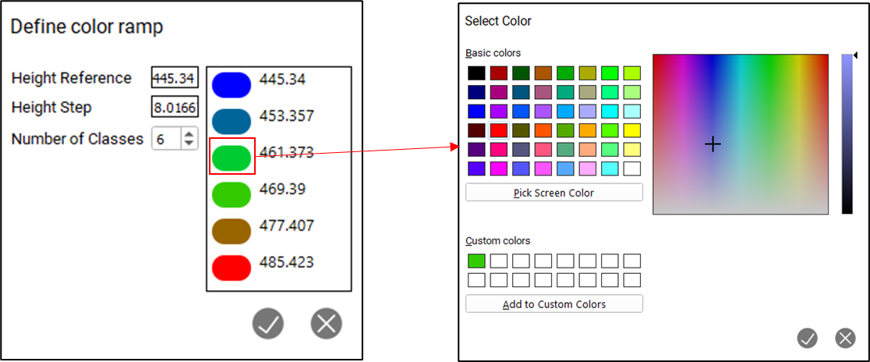Select the green swatch for 461.373
Screen dimensions: 870x362
click(x=232, y=157)
